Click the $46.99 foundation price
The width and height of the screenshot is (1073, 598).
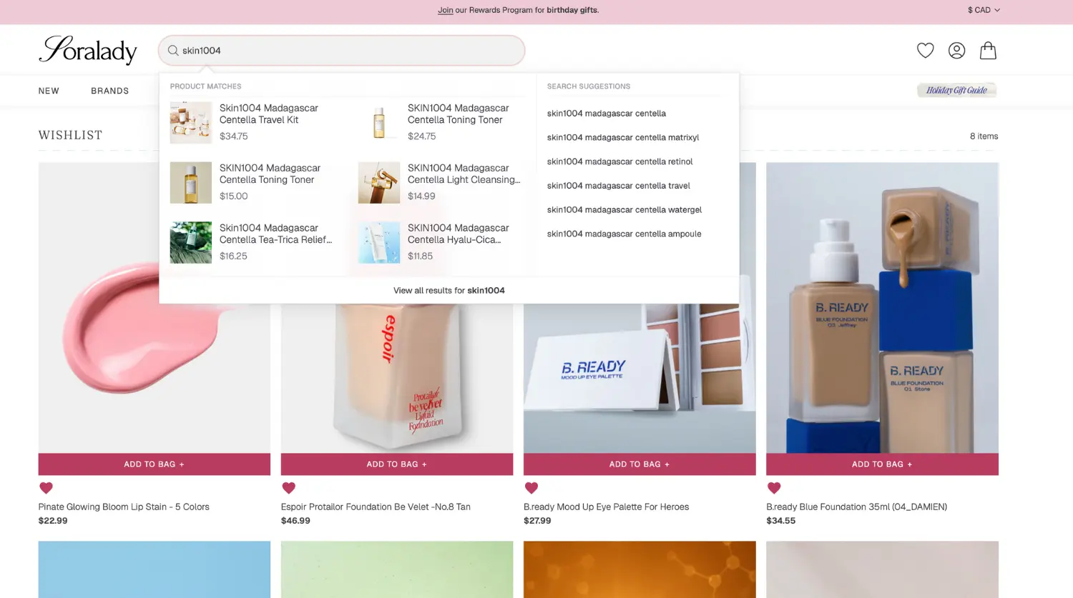coord(295,521)
